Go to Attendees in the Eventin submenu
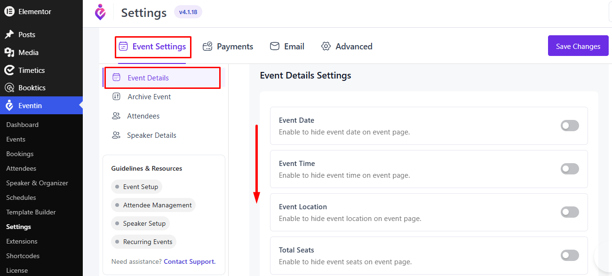Viewport: 612px width, 276px height. coord(21,168)
